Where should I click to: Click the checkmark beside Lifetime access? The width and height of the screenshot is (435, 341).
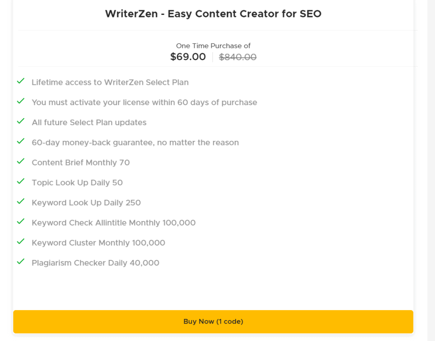(x=20, y=81)
